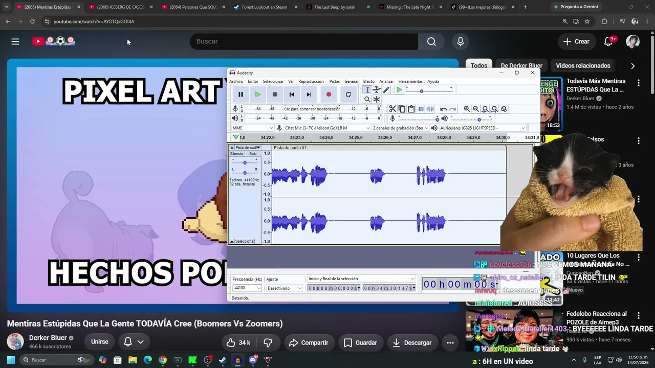Open the Ajuste snap-to dropdown

click(x=285, y=288)
